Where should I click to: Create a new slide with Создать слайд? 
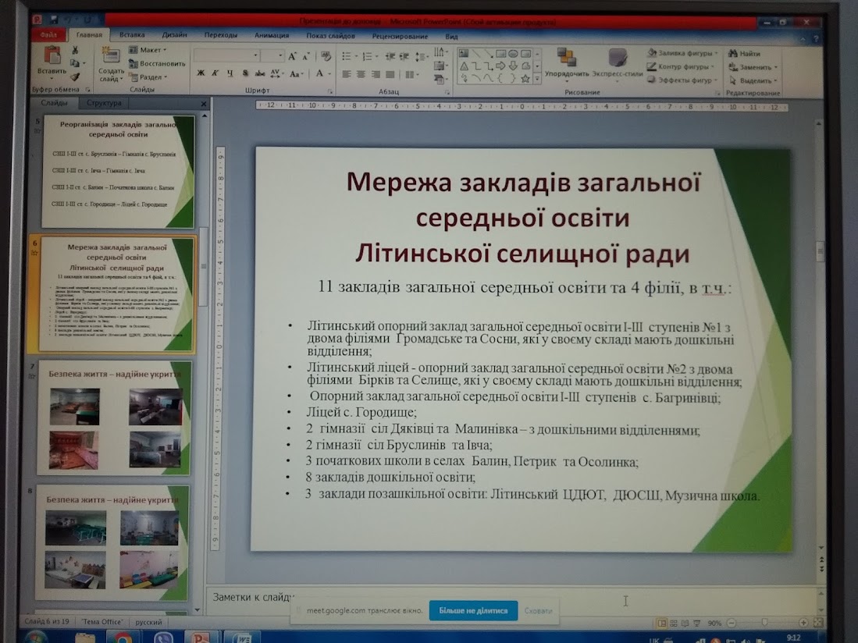pos(111,65)
